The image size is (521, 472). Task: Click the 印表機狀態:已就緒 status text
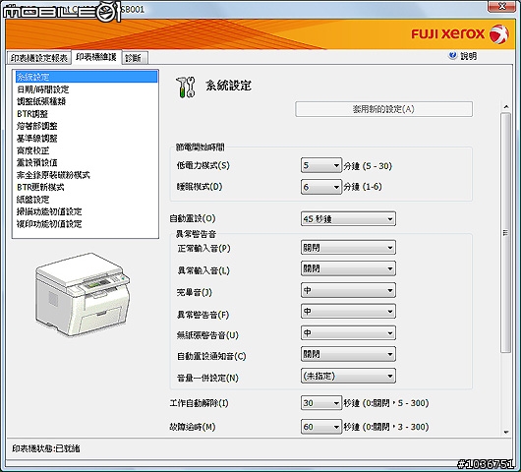point(46,448)
